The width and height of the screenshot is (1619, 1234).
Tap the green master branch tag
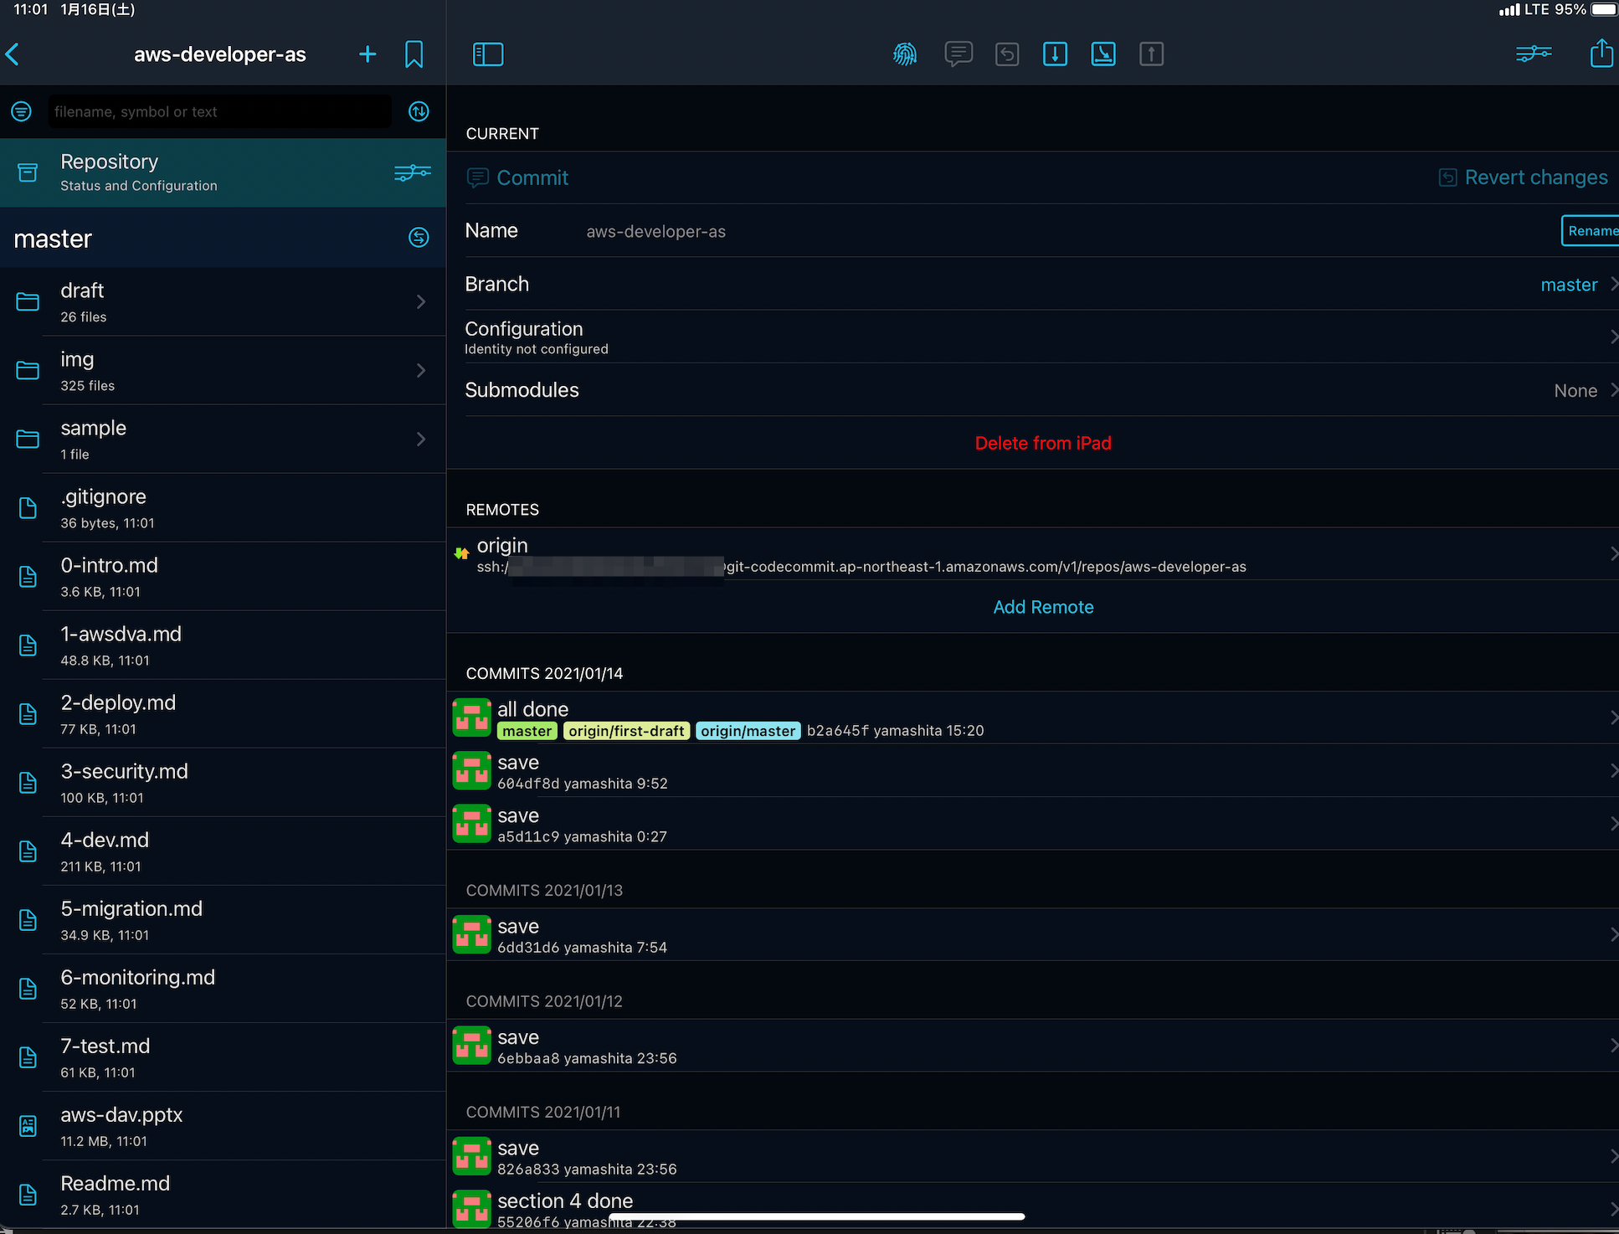(x=527, y=731)
